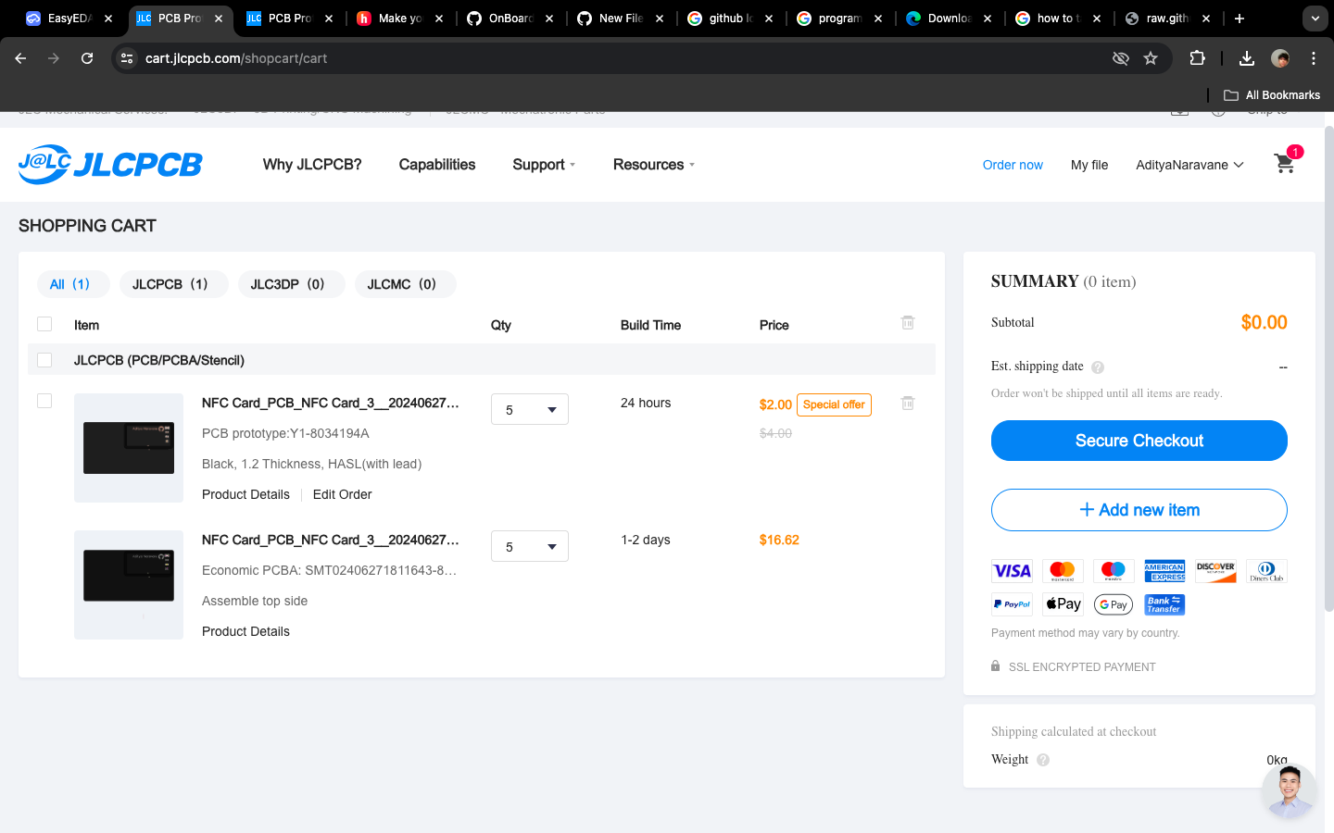The width and height of the screenshot is (1334, 833).
Task: Select the JLCMC (0) cart tab
Action: [405, 284]
